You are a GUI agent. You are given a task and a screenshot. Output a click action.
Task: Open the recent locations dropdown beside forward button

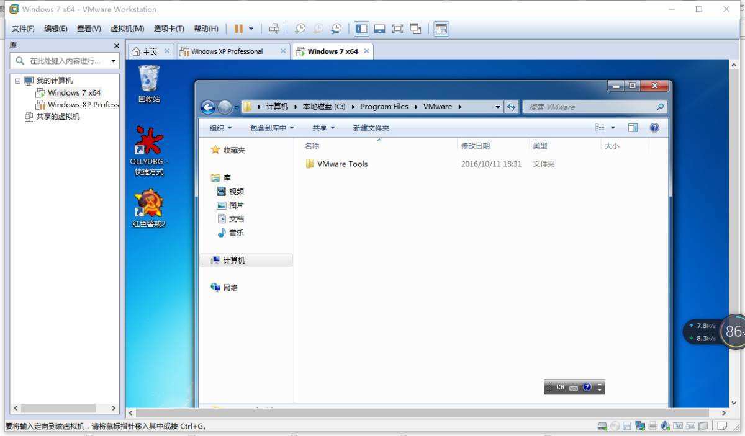coord(237,107)
